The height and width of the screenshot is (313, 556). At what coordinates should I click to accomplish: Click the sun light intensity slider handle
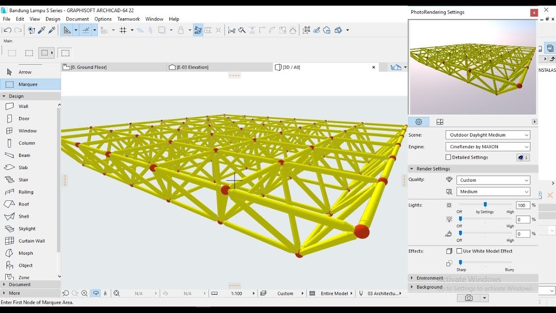click(485, 205)
